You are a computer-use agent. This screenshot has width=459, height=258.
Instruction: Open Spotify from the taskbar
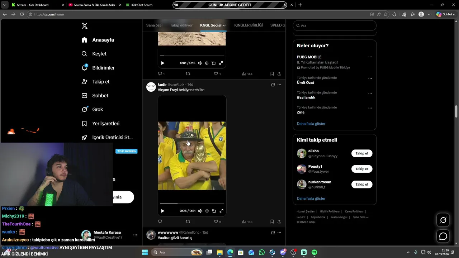314,252
